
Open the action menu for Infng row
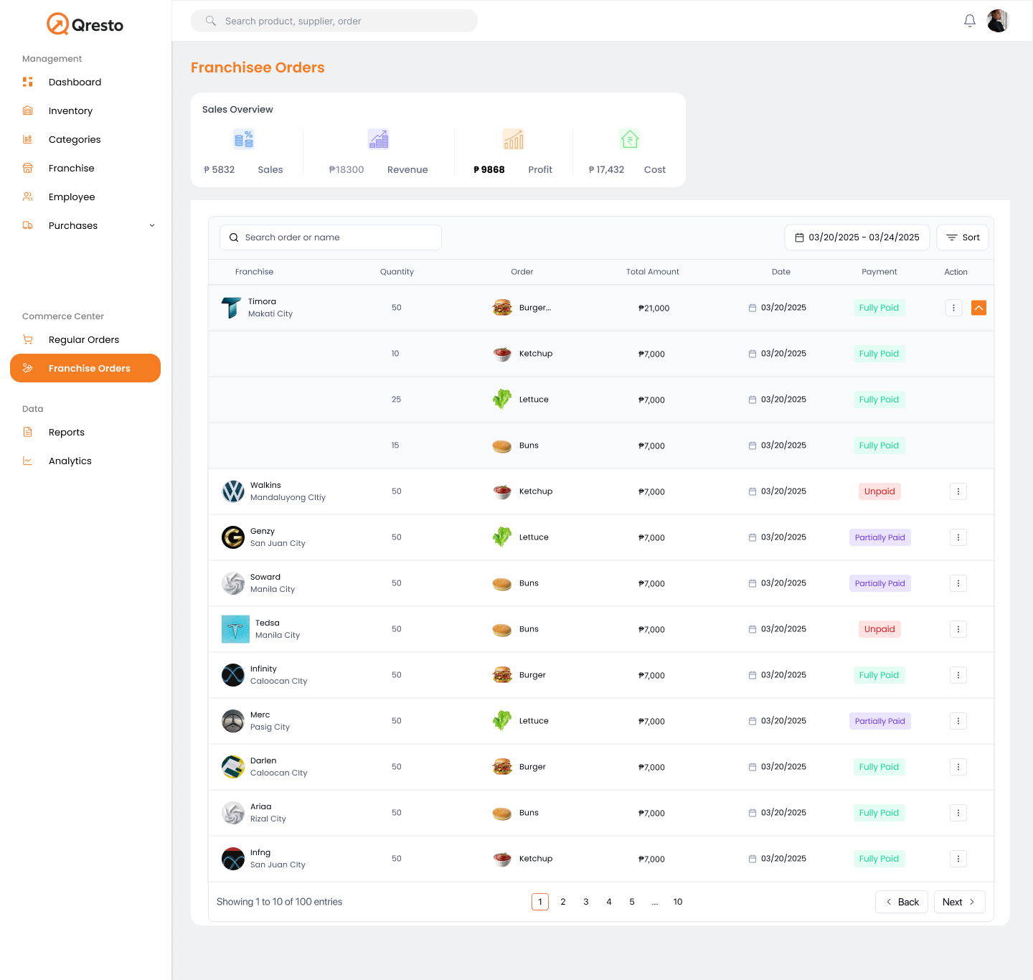[958, 859]
